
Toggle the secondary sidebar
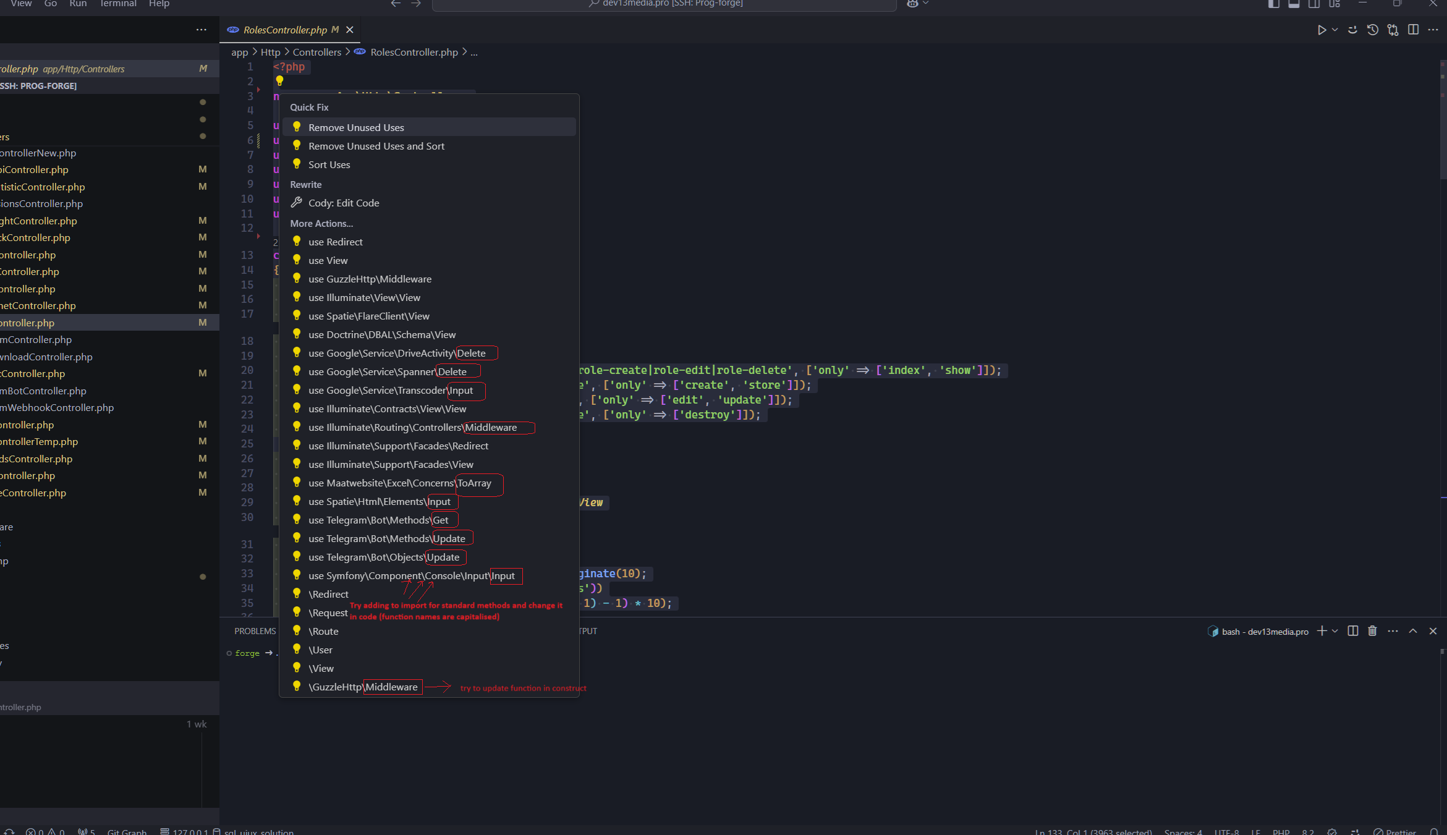[1315, 4]
